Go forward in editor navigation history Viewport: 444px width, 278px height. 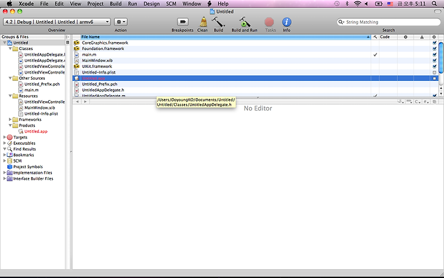(x=85, y=101)
